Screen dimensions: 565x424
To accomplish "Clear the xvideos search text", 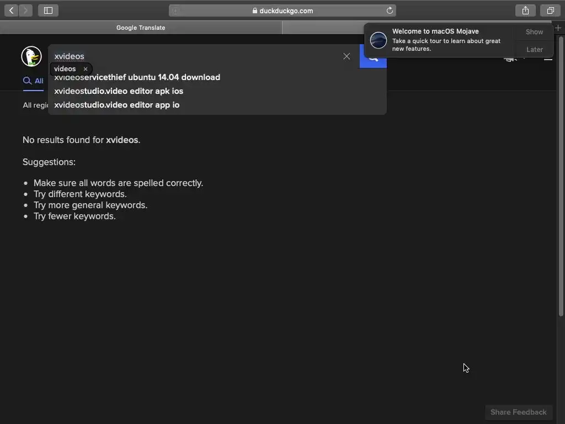I will [x=347, y=56].
